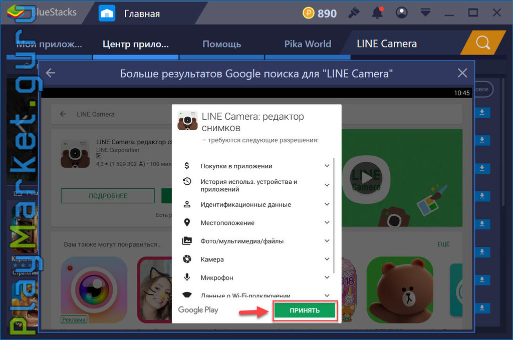This screenshot has width=513, height=340.
Task: Open the Помощь tab
Action: coord(221,44)
